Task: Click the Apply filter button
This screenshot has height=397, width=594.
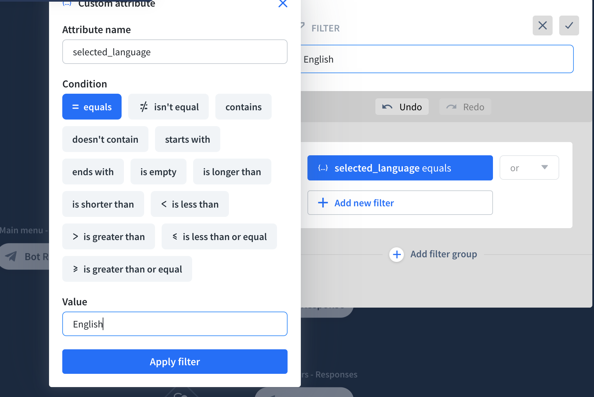Action: [x=175, y=362]
